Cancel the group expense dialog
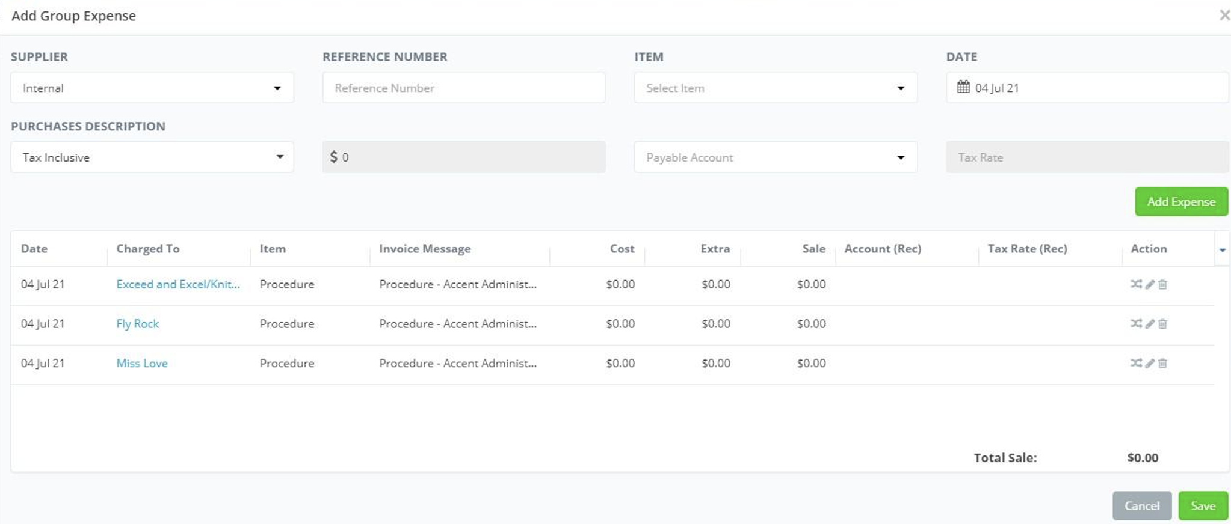The image size is (1231, 524). click(x=1141, y=506)
